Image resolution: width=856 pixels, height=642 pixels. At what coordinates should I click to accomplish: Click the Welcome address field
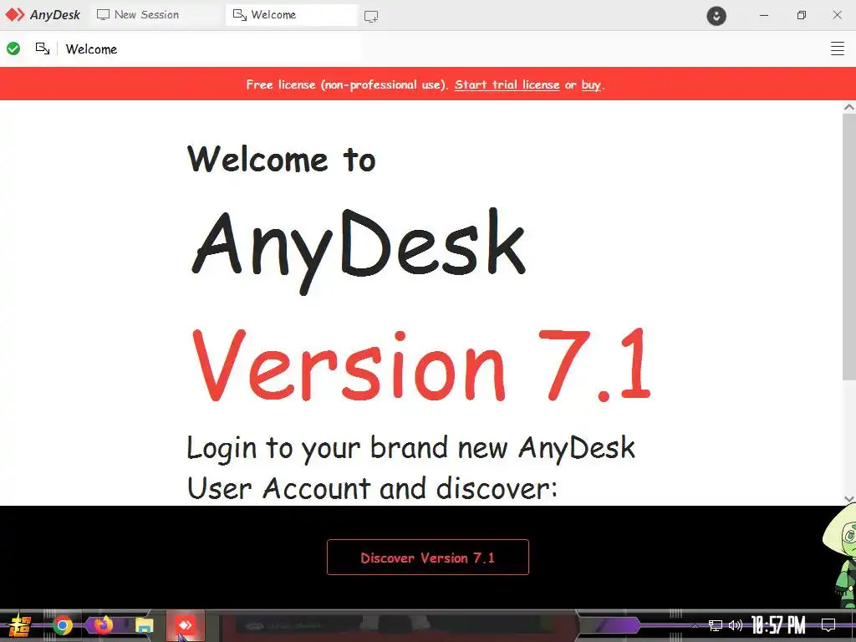210,49
